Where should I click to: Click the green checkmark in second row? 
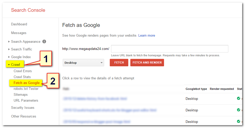239,110
